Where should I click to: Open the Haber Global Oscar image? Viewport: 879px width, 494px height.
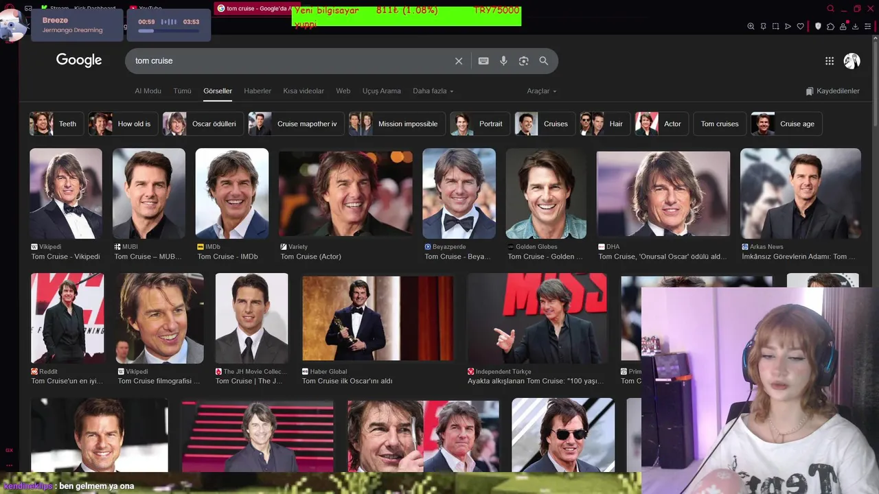378,318
